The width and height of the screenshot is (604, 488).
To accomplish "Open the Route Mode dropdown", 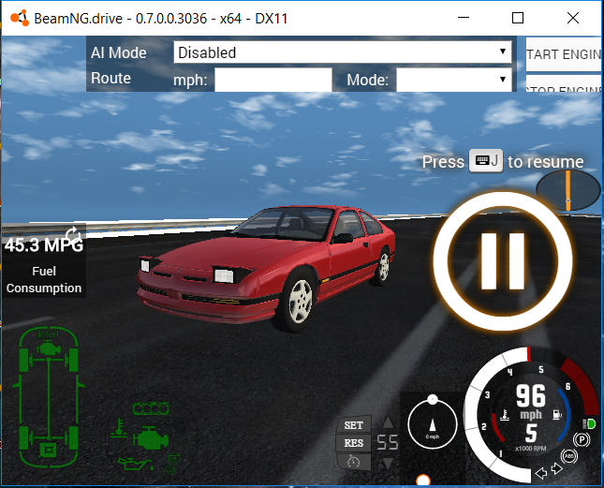I will (454, 80).
